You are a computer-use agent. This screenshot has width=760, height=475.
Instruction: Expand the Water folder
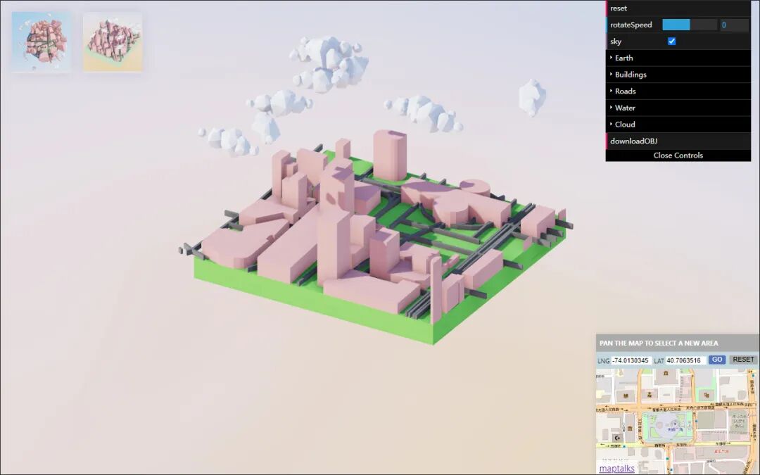tap(678, 108)
